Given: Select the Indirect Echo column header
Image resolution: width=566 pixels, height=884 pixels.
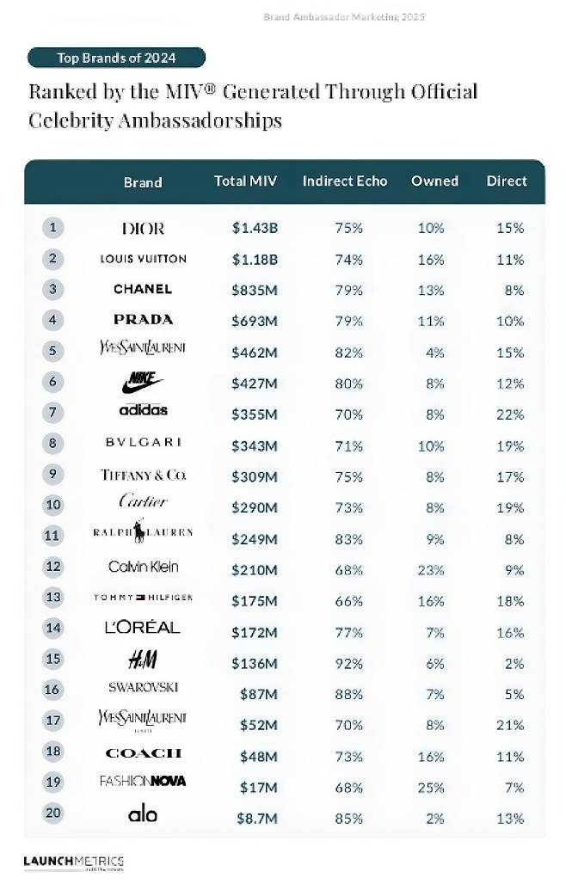Looking at the screenshot, I should [345, 181].
